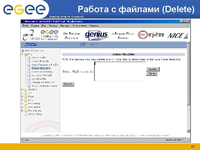Click the scrollbar down arrow

188,131
